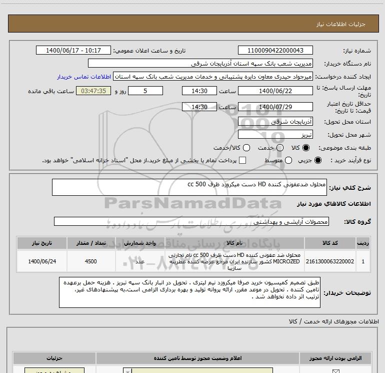Select the کالا category radio button
The image size is (385, 373).
[x=306, y=148]
